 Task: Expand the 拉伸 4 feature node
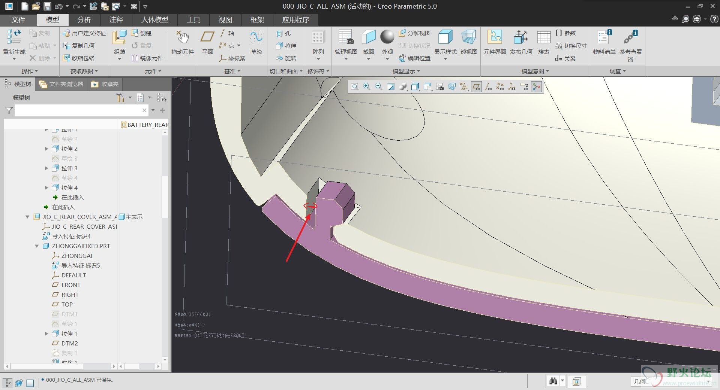(46, 188)
